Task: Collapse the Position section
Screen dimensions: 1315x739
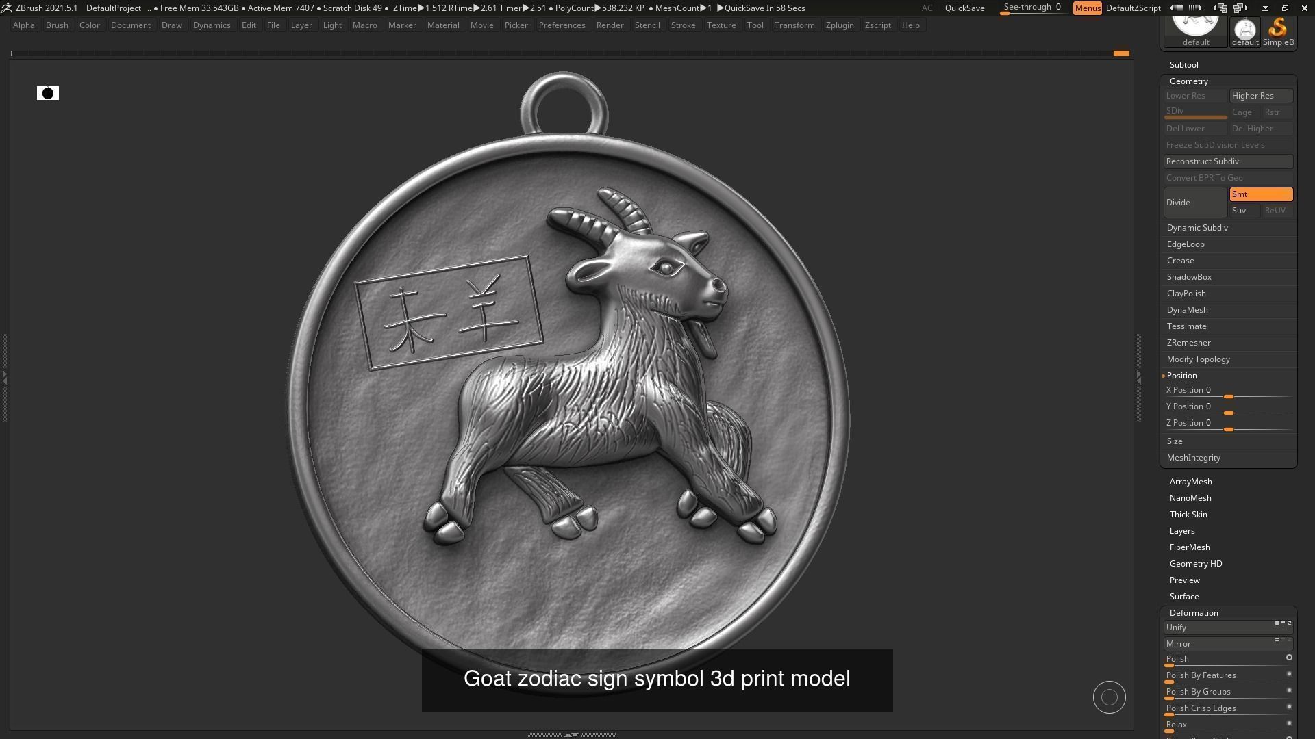Action: 1181,376
